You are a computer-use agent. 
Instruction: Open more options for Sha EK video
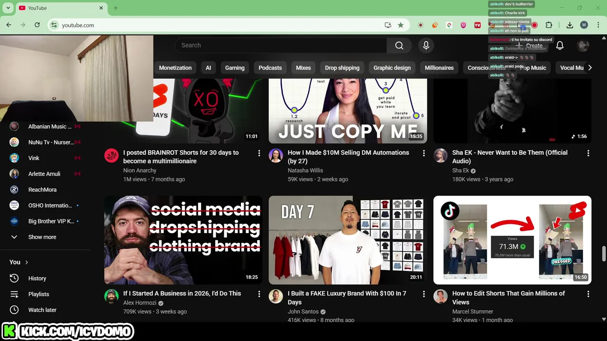tap(588, 153)
